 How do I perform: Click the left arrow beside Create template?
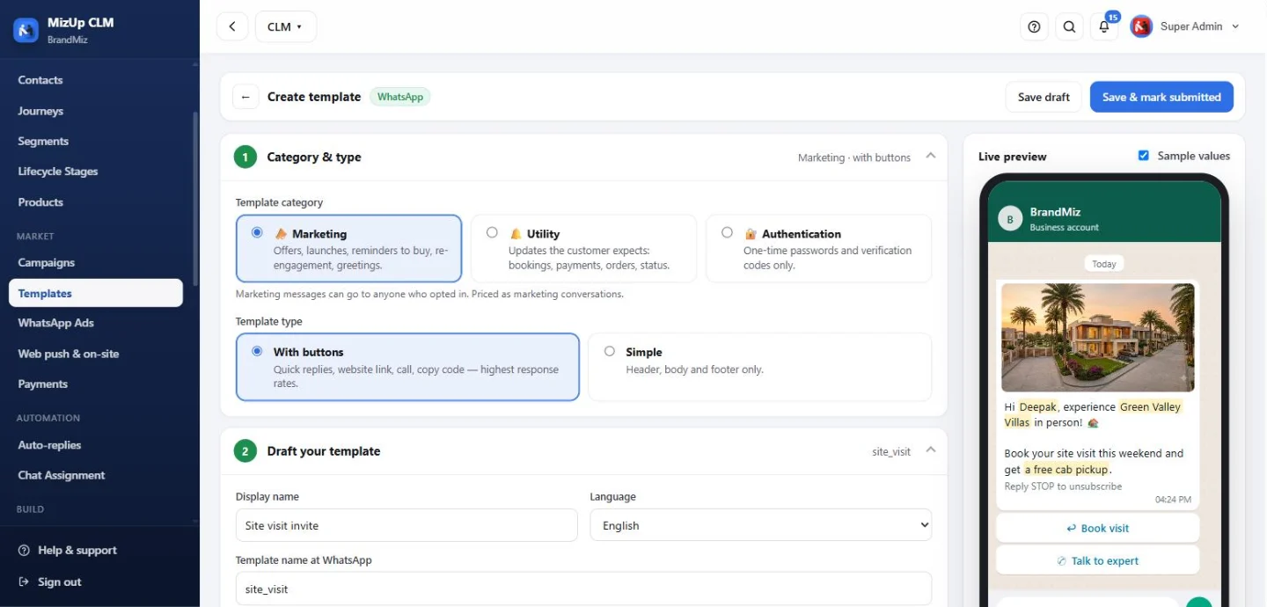[x=245, y=97]
